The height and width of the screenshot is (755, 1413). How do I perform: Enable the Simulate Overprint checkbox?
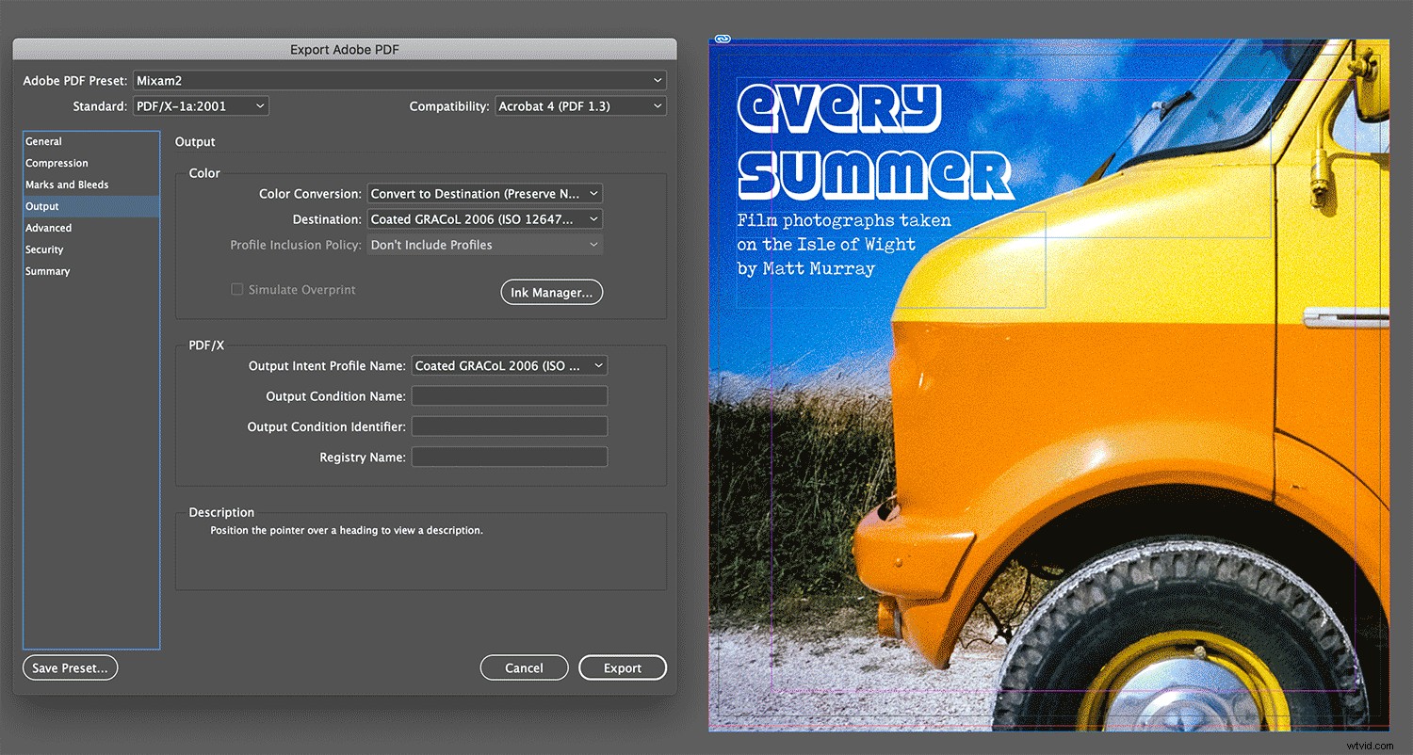pyautogui.click(x=237, y=289)
